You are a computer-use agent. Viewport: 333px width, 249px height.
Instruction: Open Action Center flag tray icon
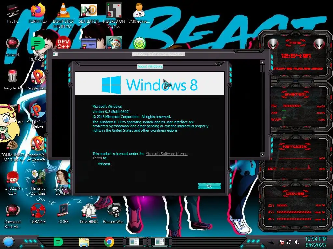[x=281, y=242]
